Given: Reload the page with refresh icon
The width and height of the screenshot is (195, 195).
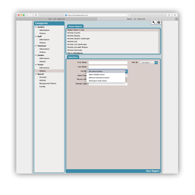Looking at the screenshot, I should click(128, 15).
